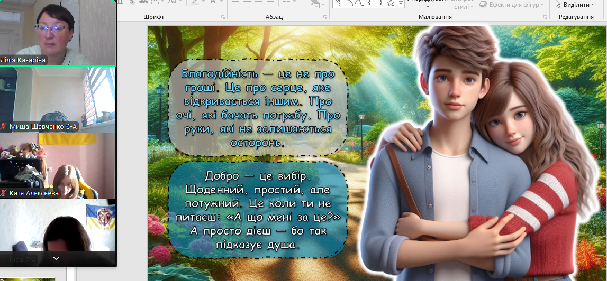Viewport: 607px width, 281px height.
Task: Click the Виділити cursor icon
Action: pos(558,4)
